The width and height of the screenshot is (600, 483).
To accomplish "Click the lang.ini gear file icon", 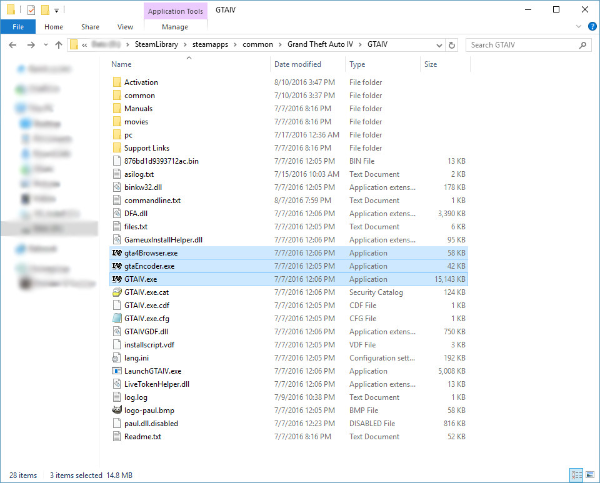I will click(116, 358).
